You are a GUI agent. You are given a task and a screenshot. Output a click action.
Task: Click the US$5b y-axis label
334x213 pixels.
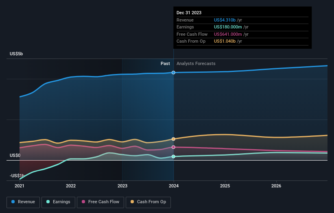pyautogui.click(x=16, y=54)
